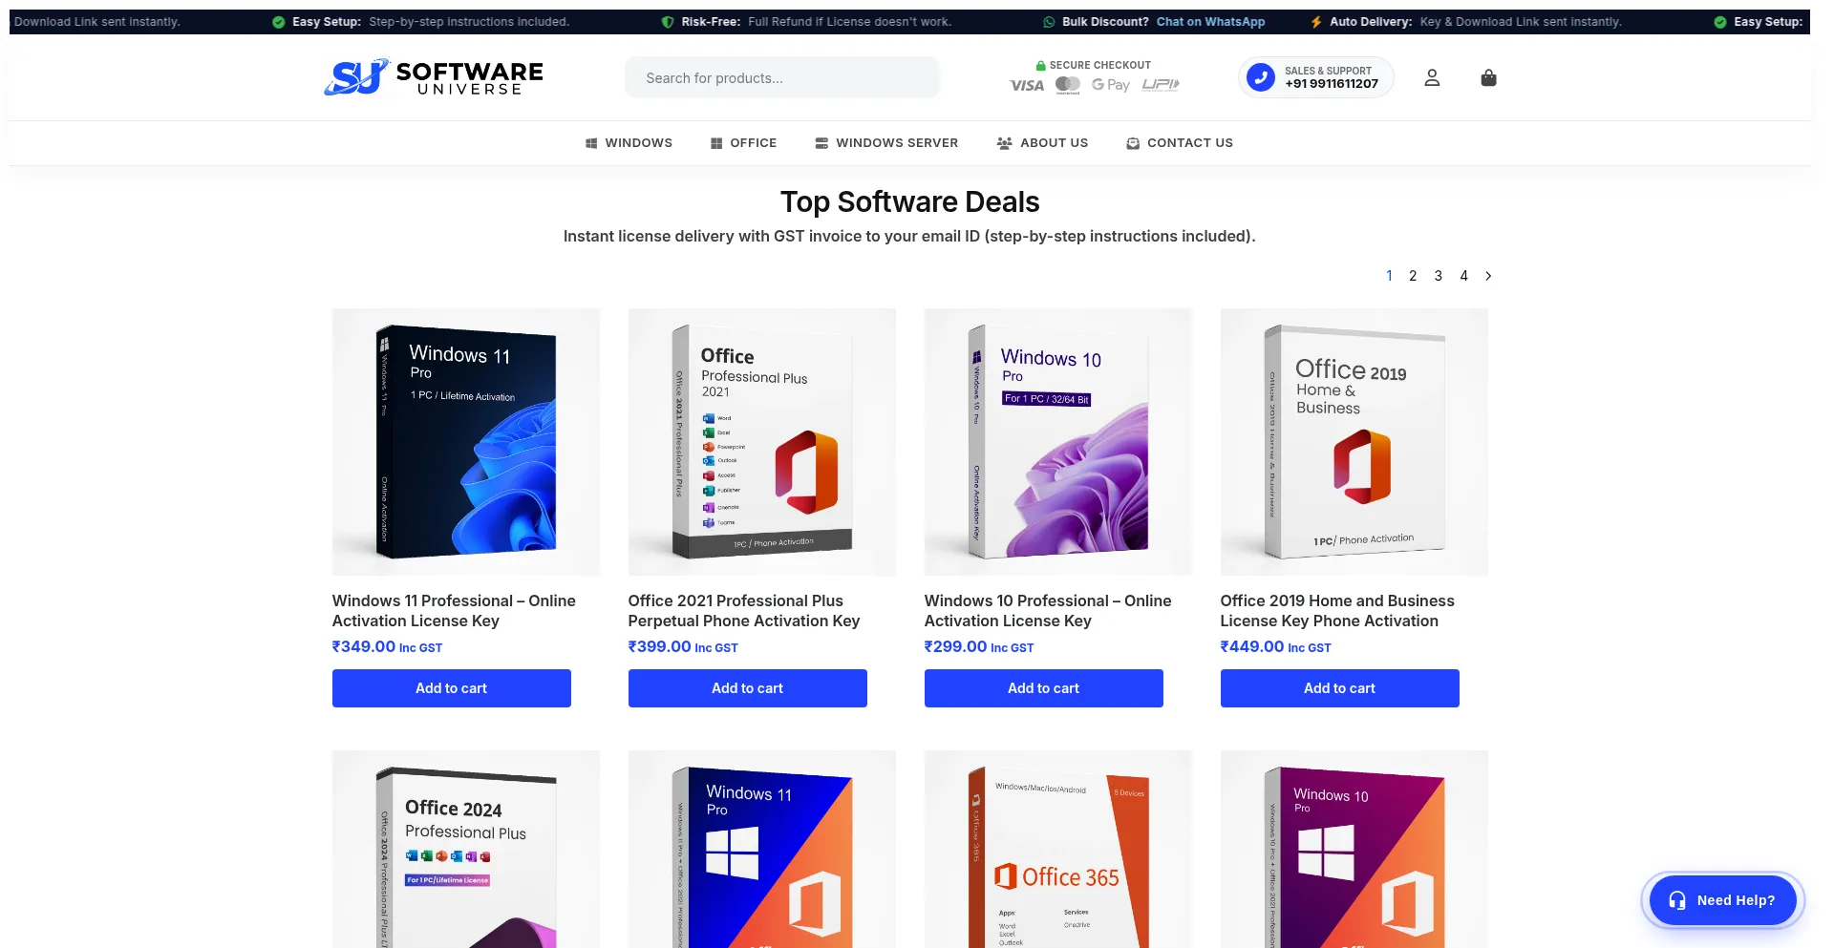Click the Windows menu logo icon
The height and width of the screenshot is (948, 1834).
coord(591,143)
